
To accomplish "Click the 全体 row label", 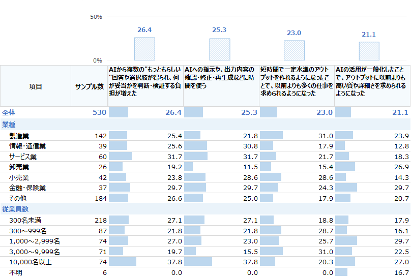I will pyautogui.click(x=9, y=112).
